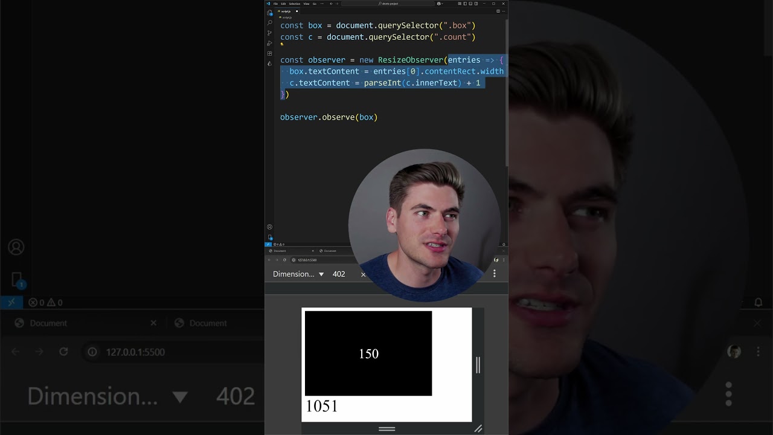This screenshot has width=773, height=435.
Task: Open the editor more actions ellipsis
Action: pos(504,11)
